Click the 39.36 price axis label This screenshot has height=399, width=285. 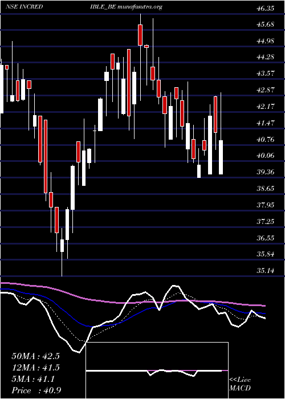click(x=265, y=172)
